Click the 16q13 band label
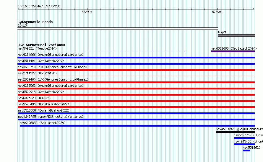 point(22,25)
